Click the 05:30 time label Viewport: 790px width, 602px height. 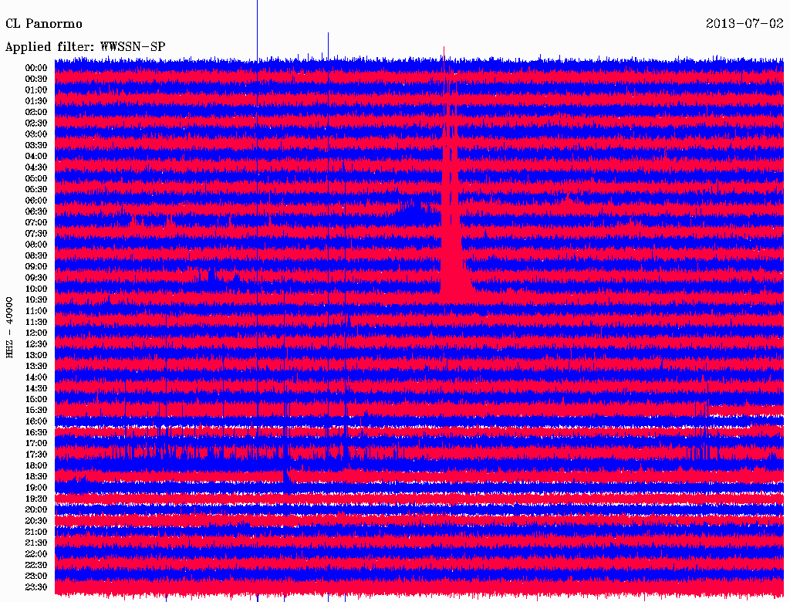[x=35, y=189]
